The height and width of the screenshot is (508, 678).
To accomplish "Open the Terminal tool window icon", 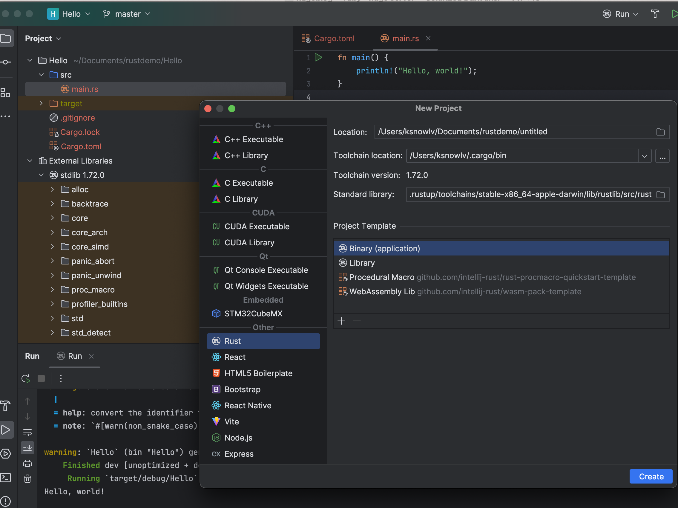I will click(6, 477).
